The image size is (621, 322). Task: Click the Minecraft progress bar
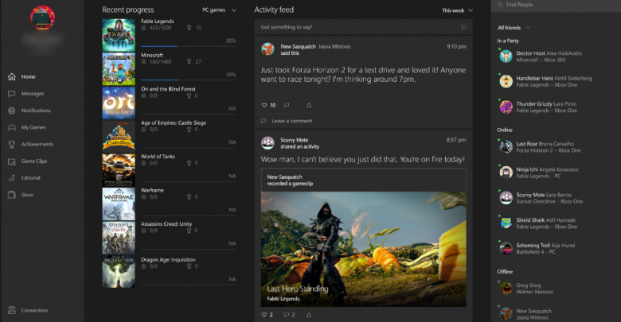(x=189, y=80)
